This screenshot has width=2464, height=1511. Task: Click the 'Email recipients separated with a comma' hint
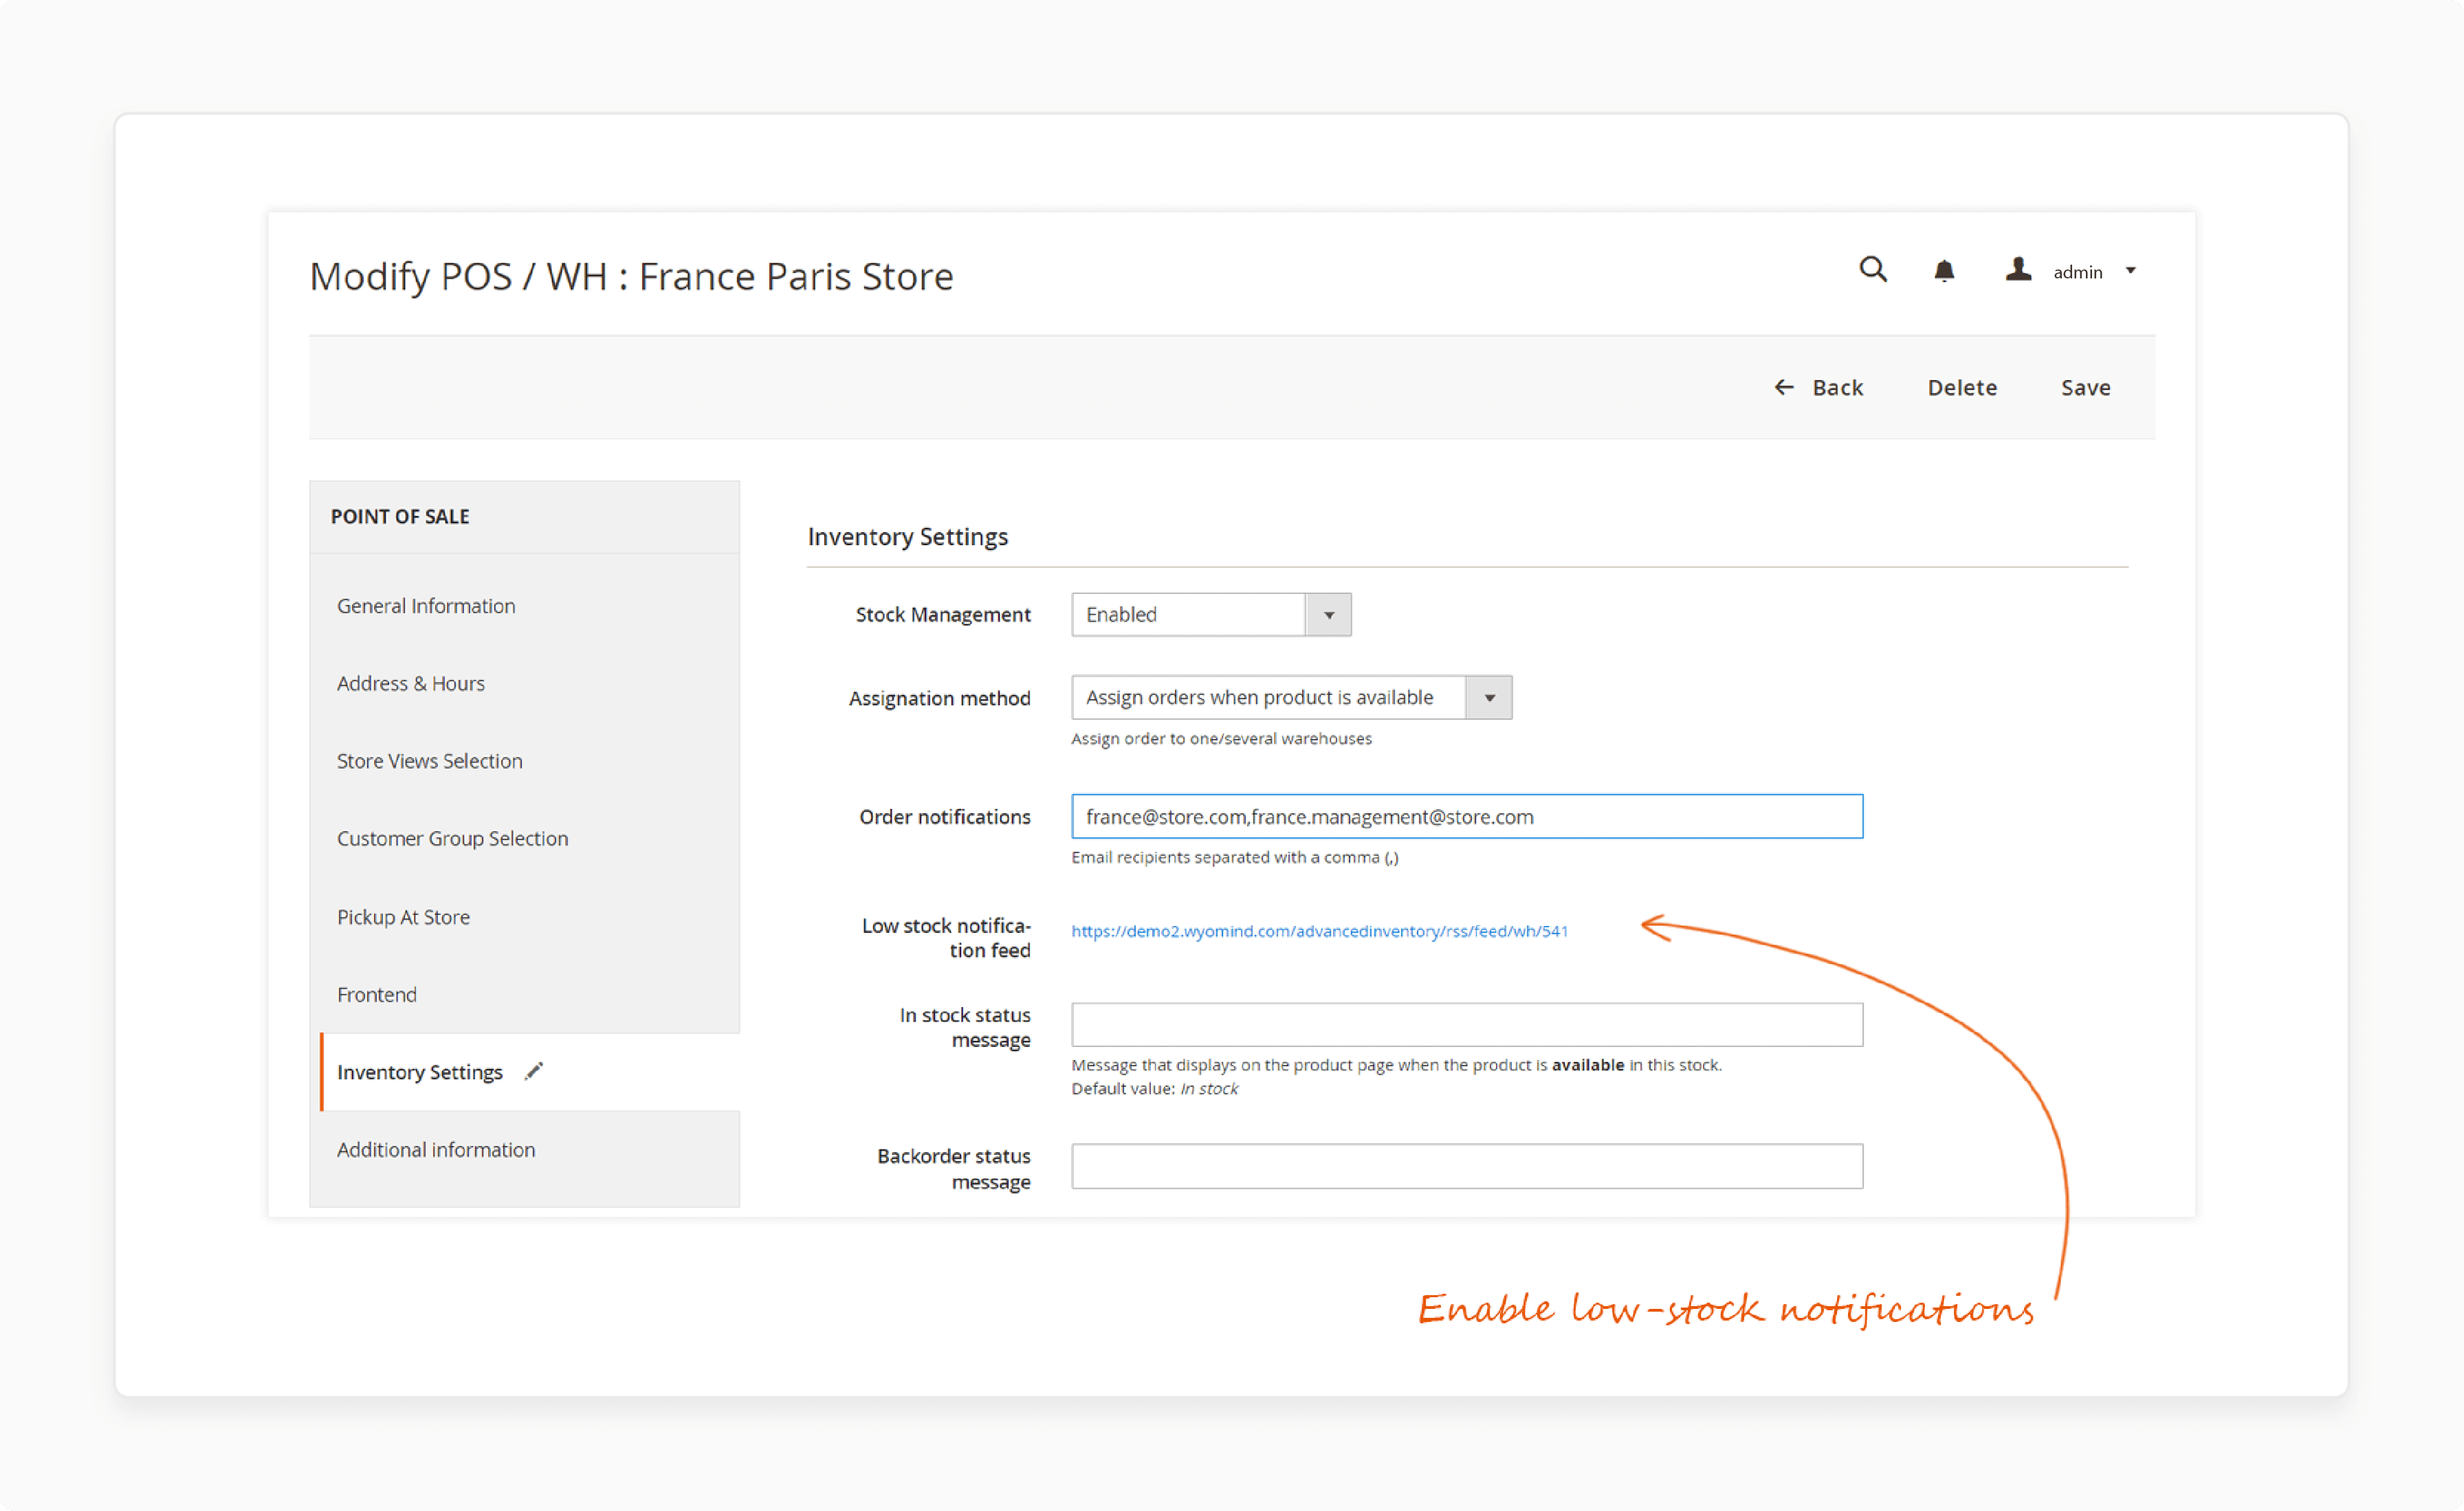click(1234, 857)
